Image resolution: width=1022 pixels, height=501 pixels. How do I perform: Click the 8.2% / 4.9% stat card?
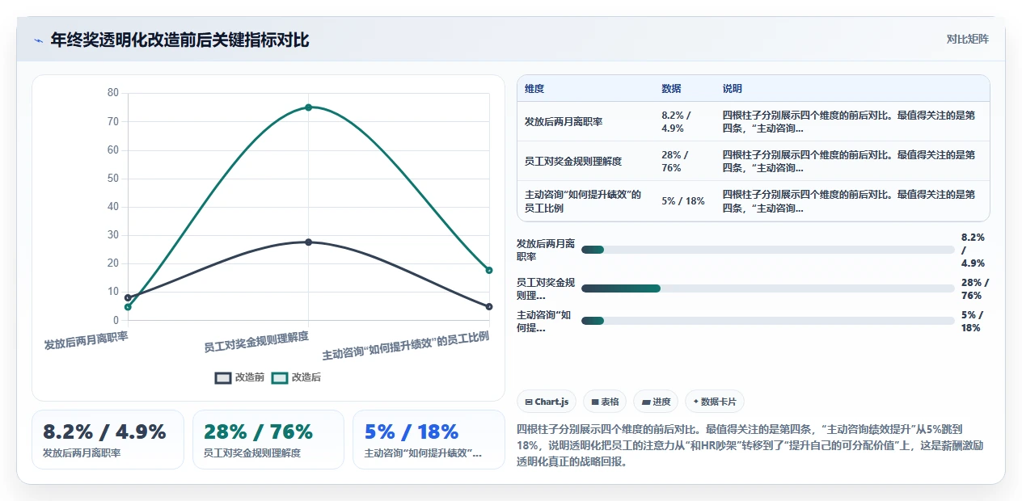(108, 440)
